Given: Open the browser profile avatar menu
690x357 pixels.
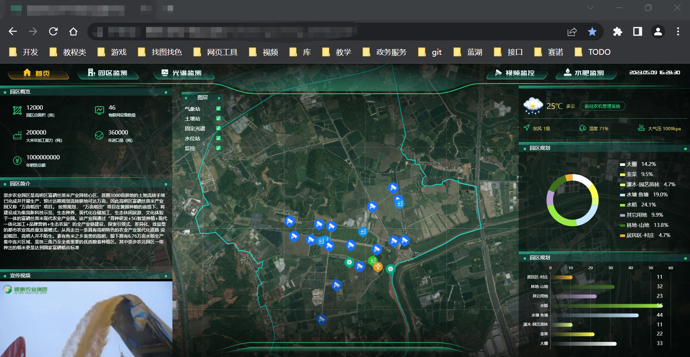Looking at the screenshot, I should [x=658, y=32].
